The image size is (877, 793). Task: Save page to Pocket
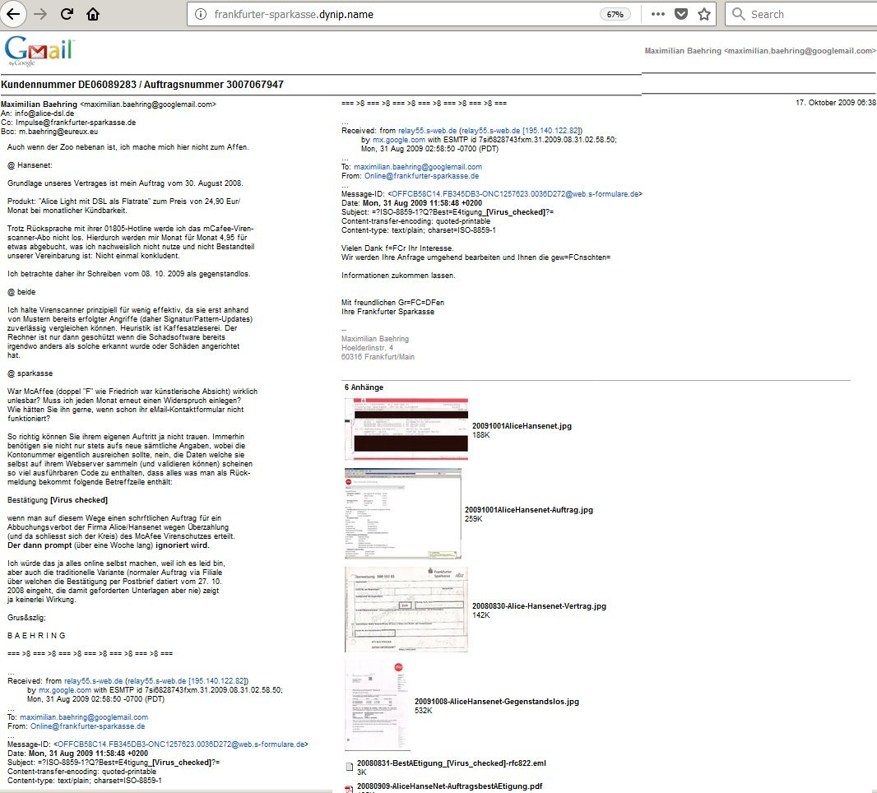[x=681, y=14]
